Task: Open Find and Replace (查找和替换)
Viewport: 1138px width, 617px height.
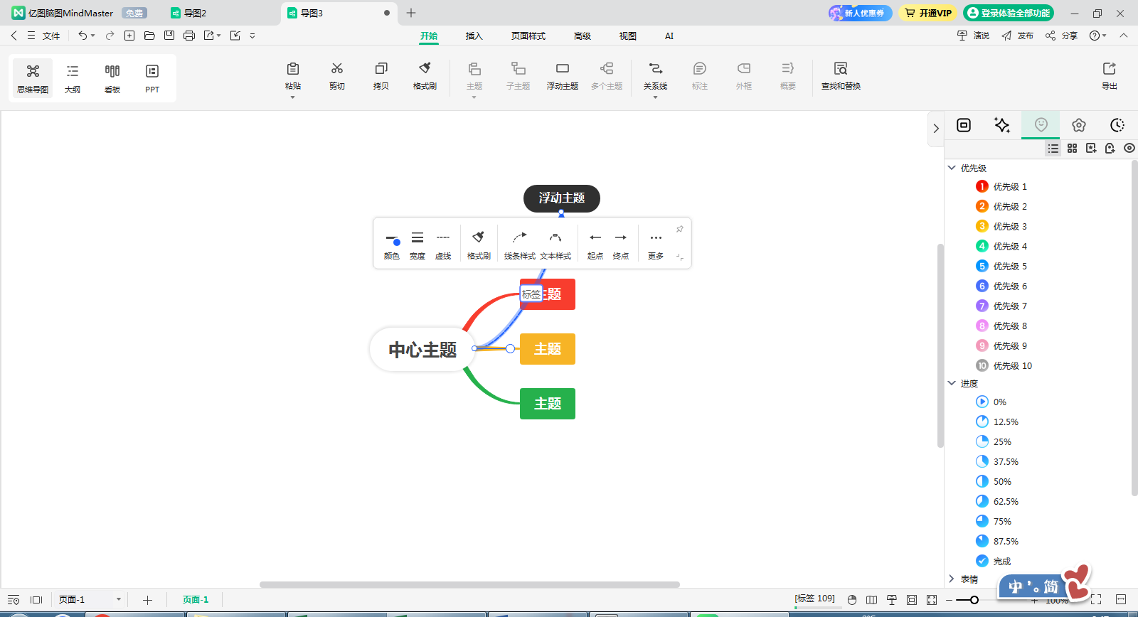Action: pyautogui.click(x=841, y=75)
